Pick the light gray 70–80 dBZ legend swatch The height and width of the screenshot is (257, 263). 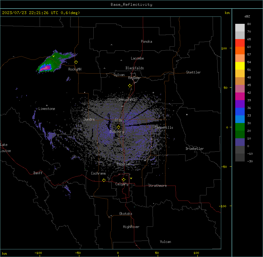(x=240, y=28)
